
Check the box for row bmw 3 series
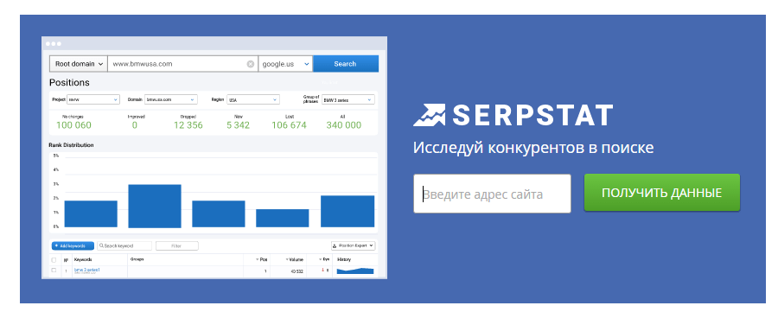54,271
